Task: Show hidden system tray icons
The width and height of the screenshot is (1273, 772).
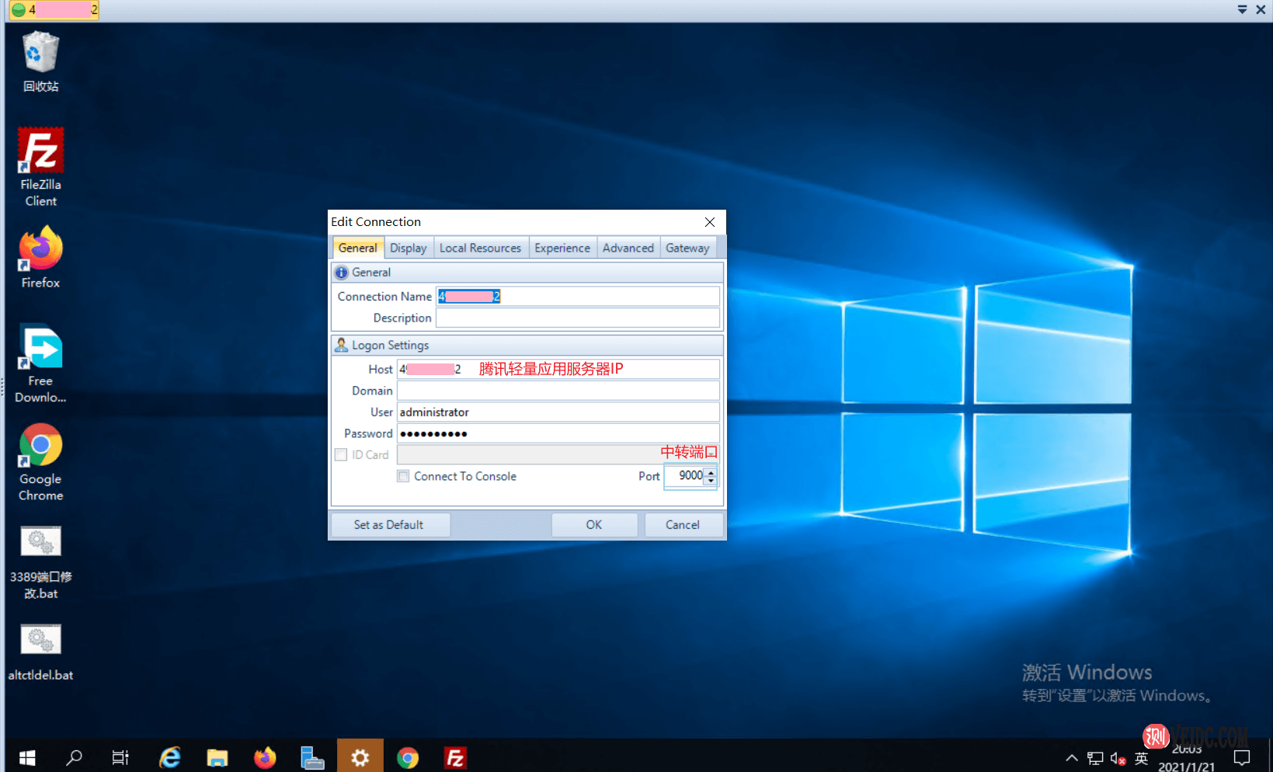Action: point(1071,758)
